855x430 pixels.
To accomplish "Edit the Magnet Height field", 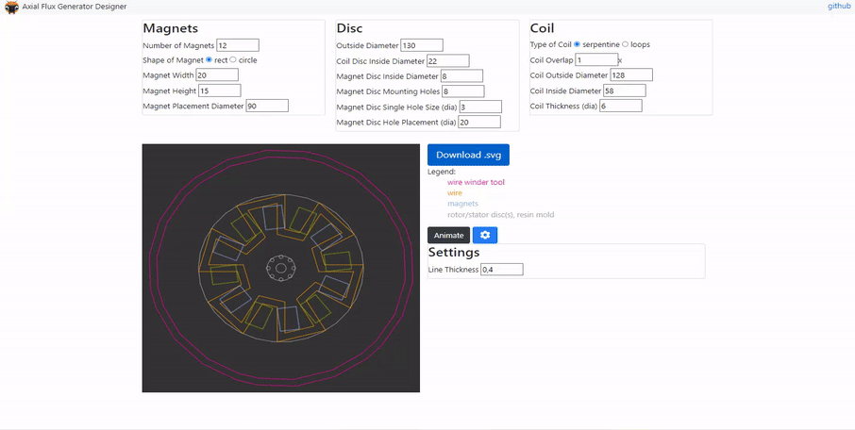I will 220,91.
